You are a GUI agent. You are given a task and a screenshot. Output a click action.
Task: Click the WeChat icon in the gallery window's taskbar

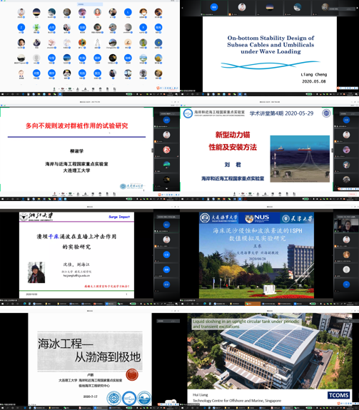[x=55, y=94]
